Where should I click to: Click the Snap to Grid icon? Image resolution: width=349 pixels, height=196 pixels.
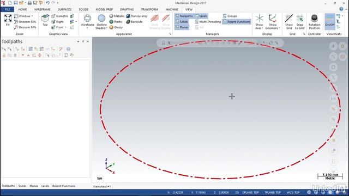point(300,19)
